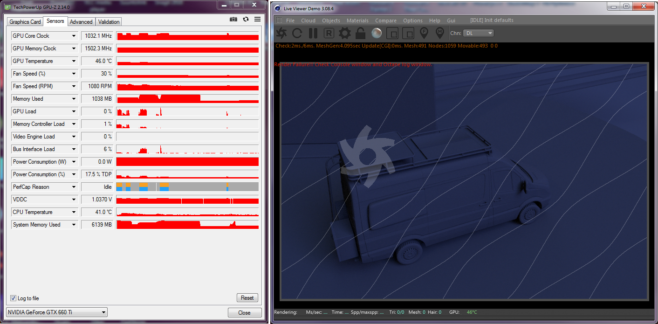Open the GPU Memory Clock sensor dropdown
The width and height of the screenshot is (658, 324).
click(74, 48)
